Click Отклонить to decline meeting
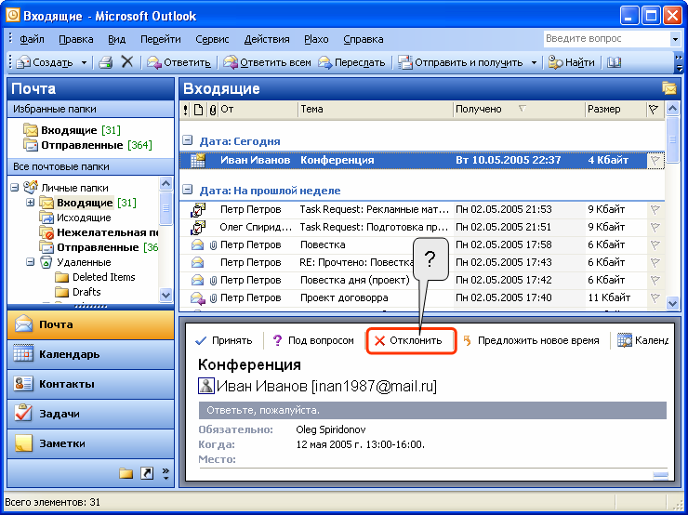 coord(408,340)
